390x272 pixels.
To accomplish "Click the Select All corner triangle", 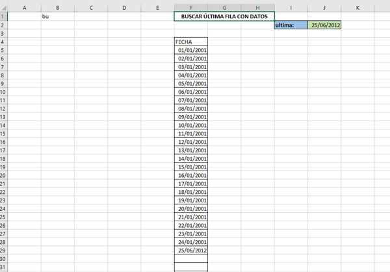I will tap(4, 8).
